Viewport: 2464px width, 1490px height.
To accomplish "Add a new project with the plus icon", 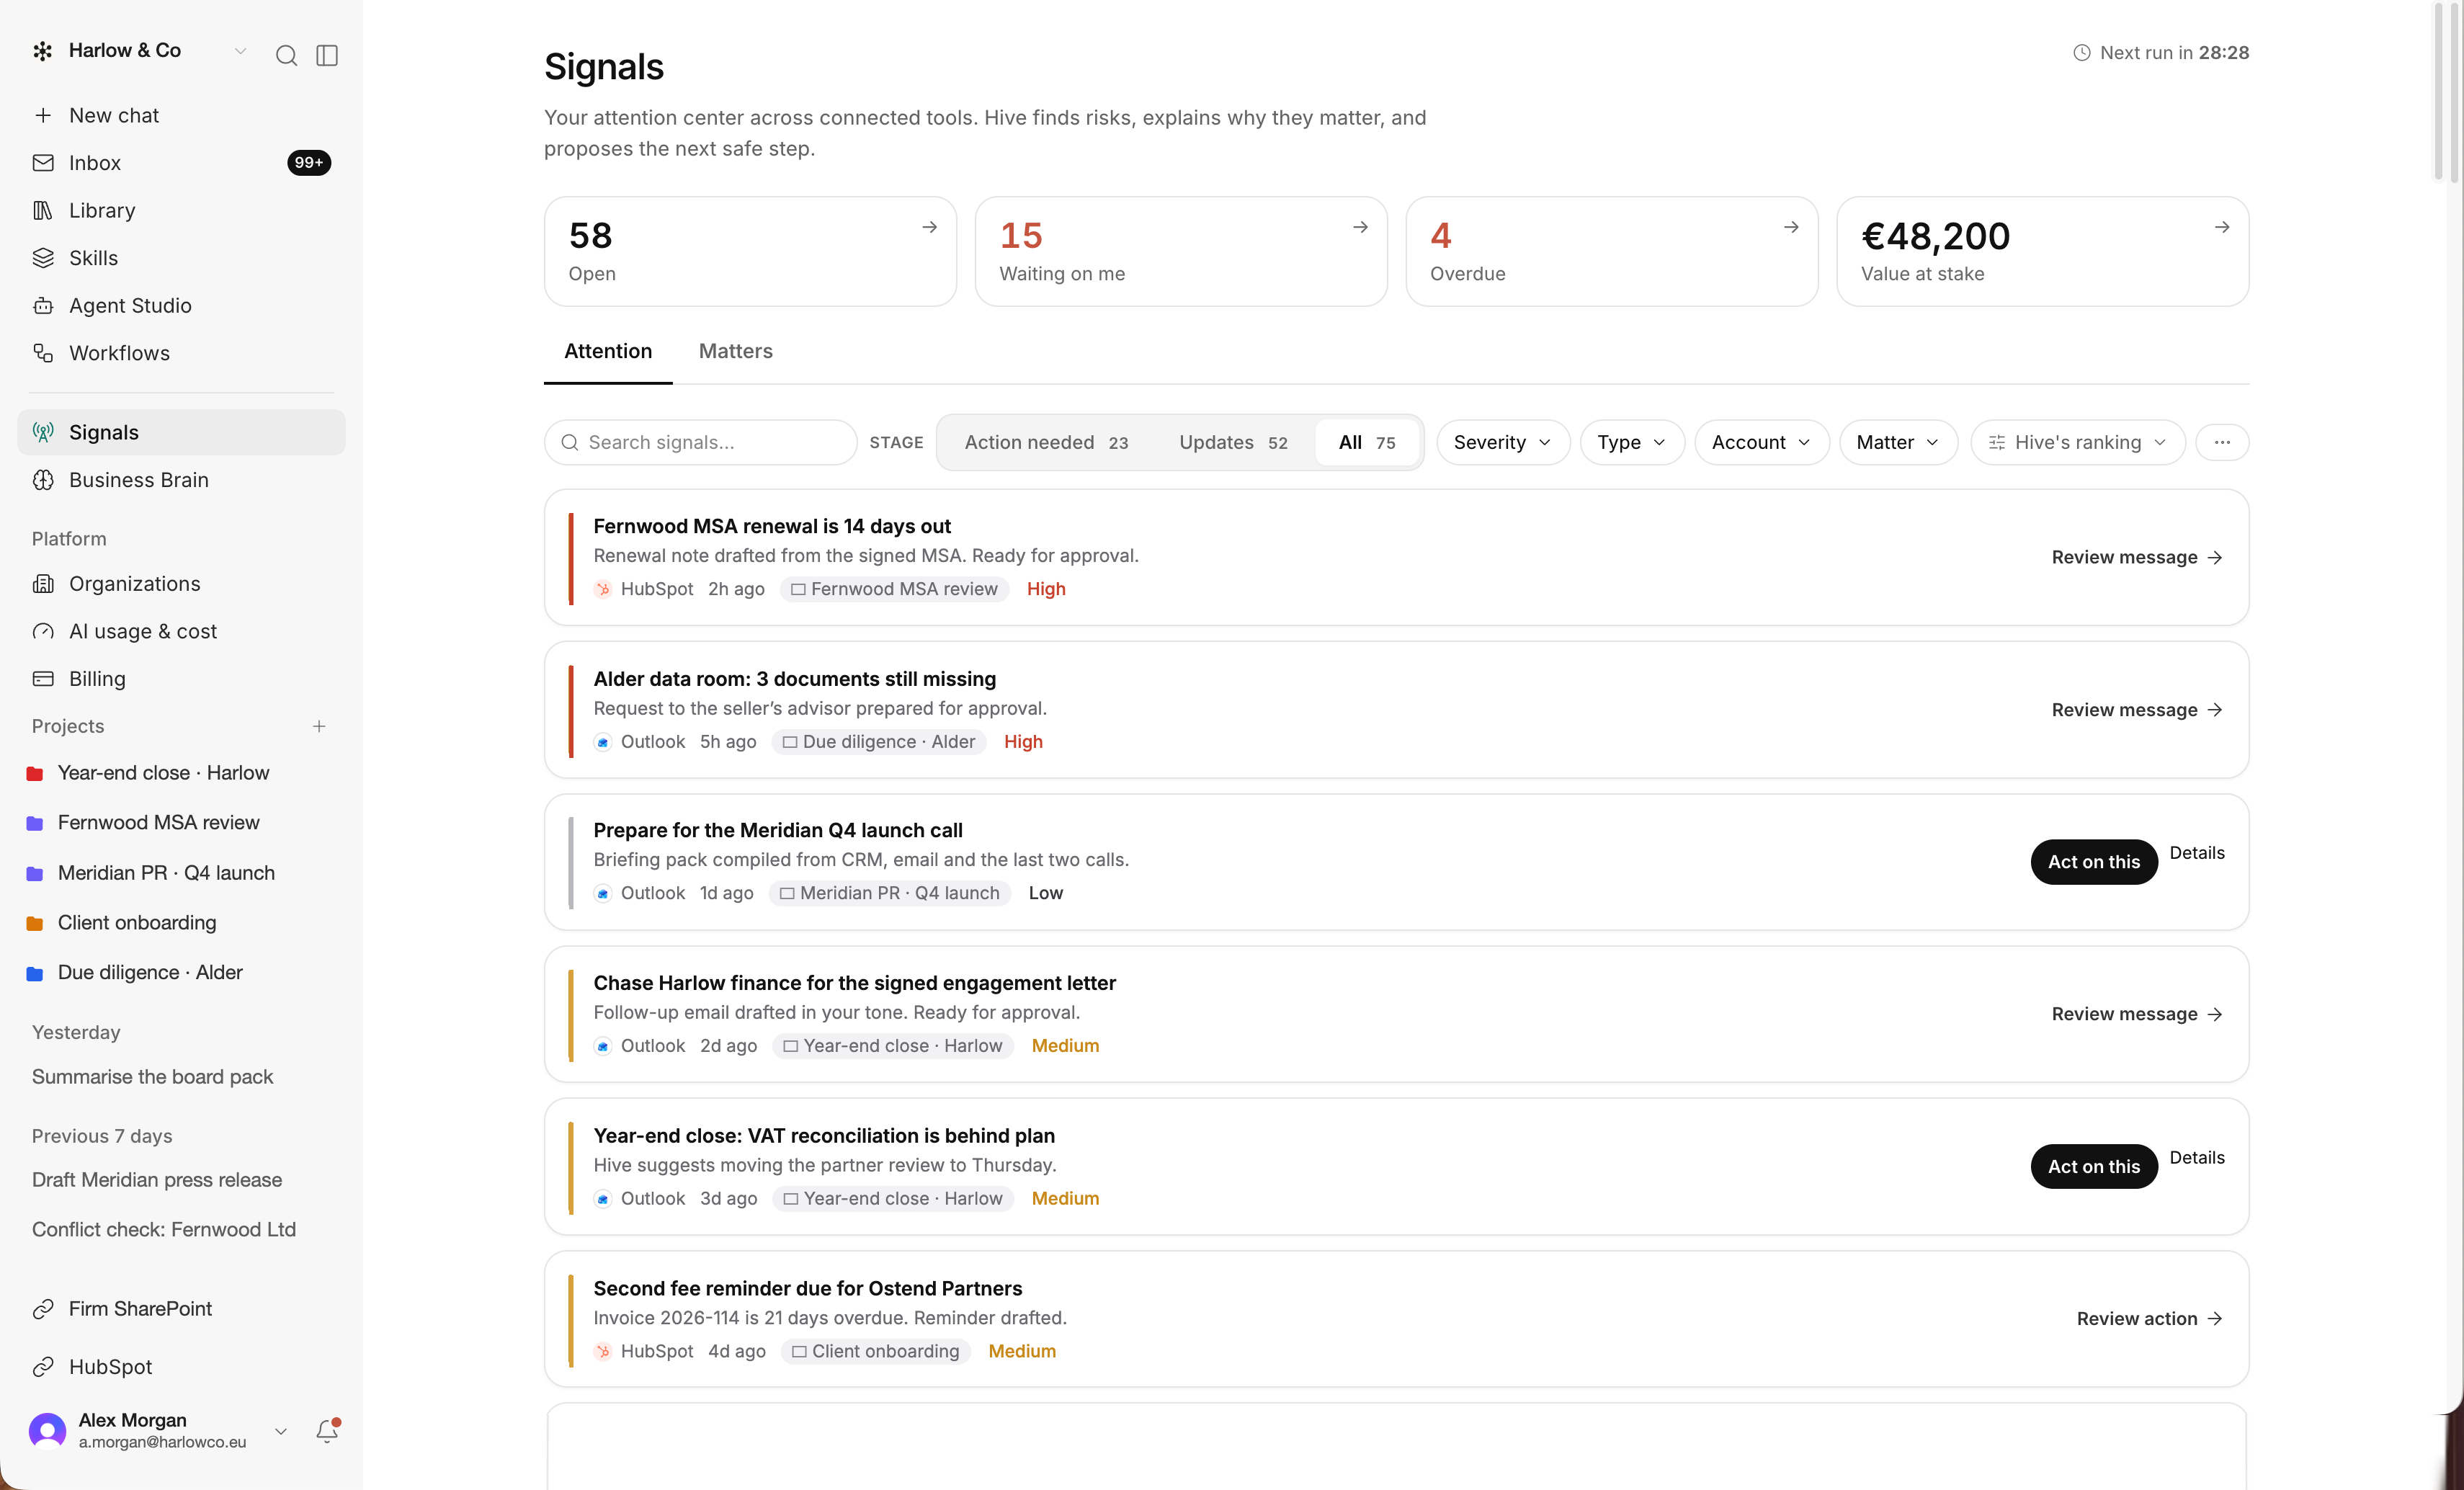I will (319, 726).
